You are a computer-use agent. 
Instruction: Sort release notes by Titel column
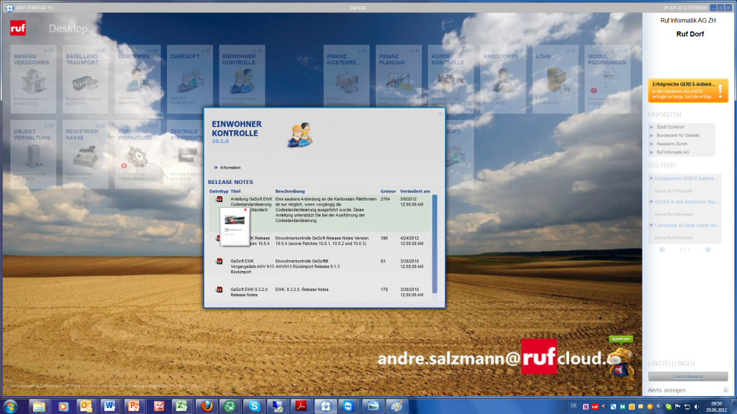(x=235, y=191)
